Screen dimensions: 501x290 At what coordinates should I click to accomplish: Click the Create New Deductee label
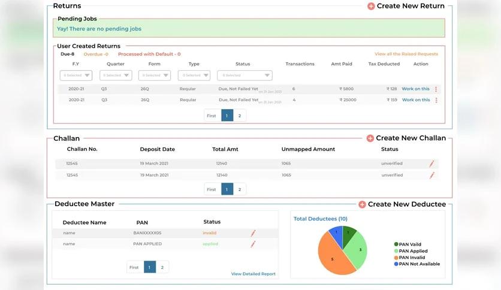coord(407,204)
